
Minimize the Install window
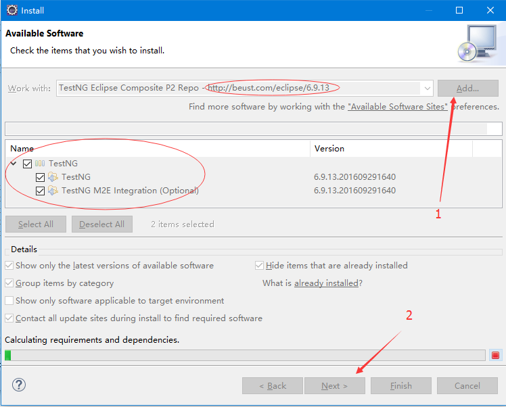pos(429,10)
